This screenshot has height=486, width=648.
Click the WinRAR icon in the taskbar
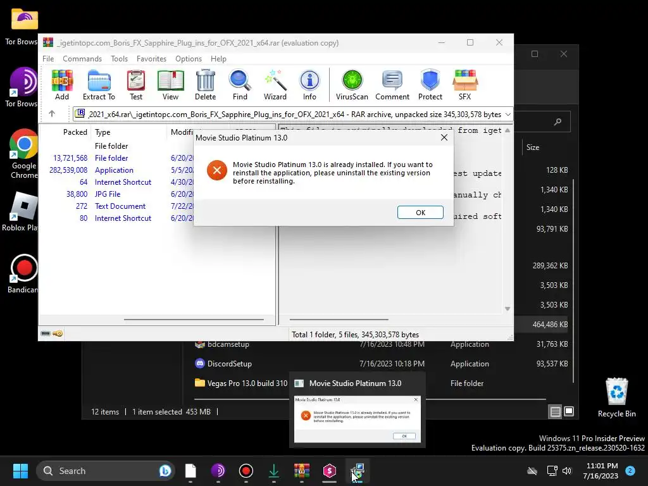302,471
